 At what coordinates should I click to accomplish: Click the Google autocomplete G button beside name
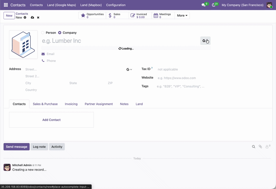point(205,41)
